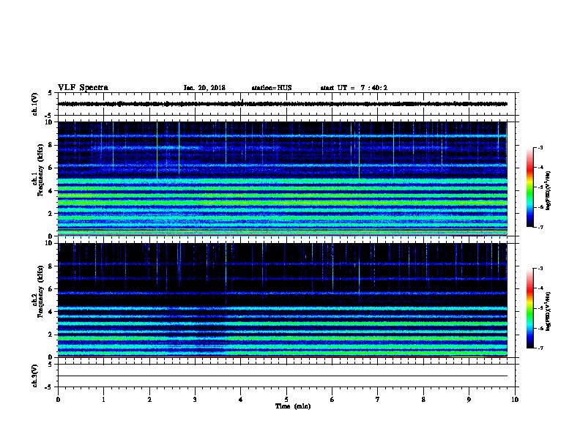Screen dimensions: 580x448
Task: Click the ch.1 spectrogram color scale bar
Action: coord(529,187)
